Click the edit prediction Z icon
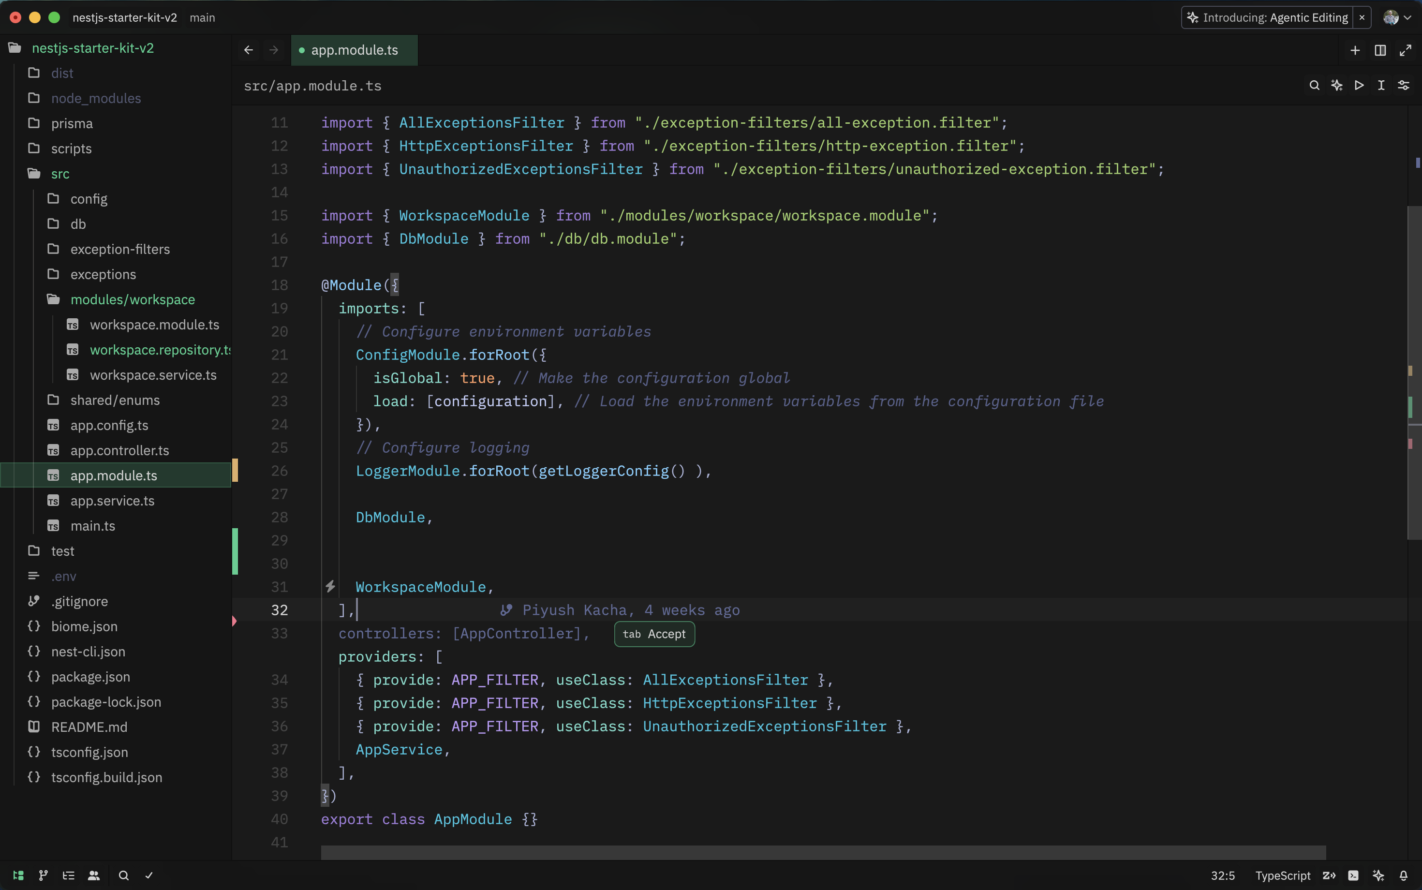The image size is (1422, 890). [1329, 875]
